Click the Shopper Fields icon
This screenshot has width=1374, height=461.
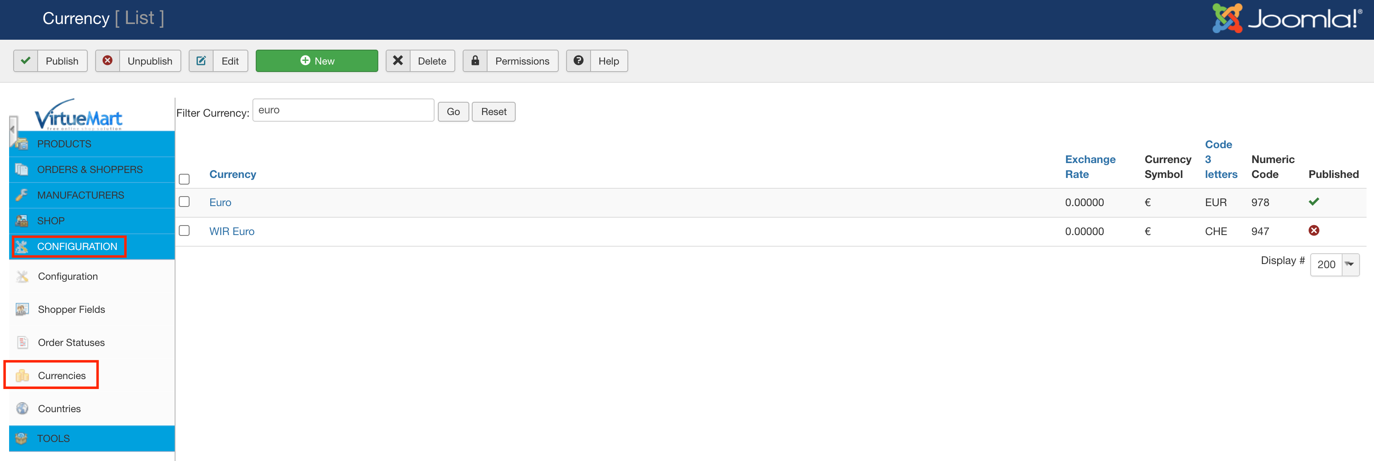pos(22,309)
